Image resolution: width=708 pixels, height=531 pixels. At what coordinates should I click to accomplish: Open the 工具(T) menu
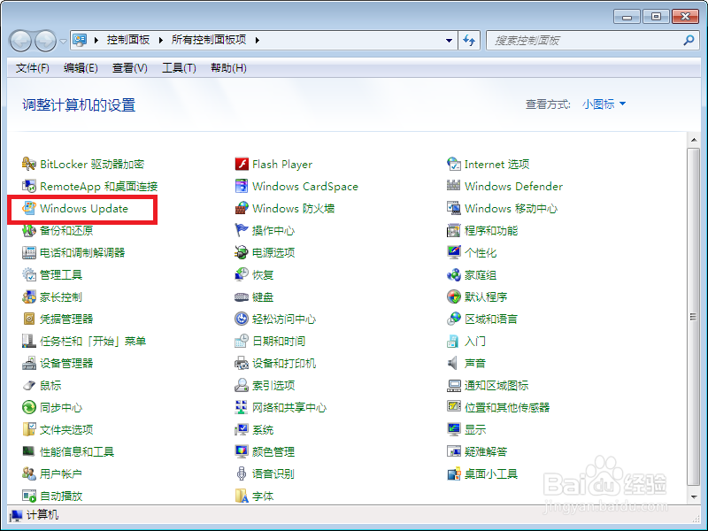coord(180,68)
